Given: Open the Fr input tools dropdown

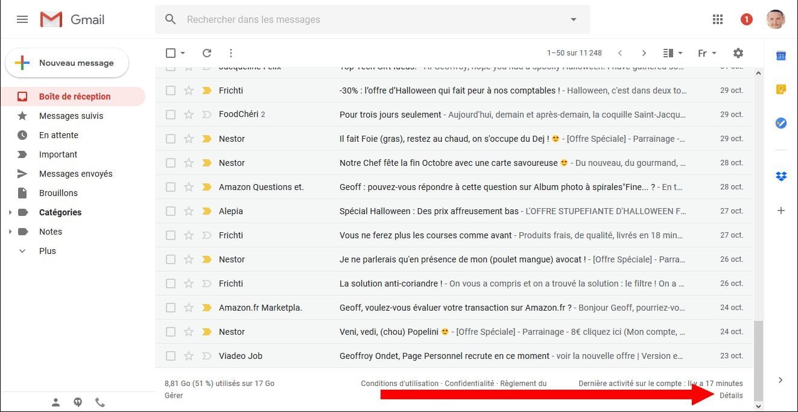Looking at the screenshot, I should coord(707,53).
